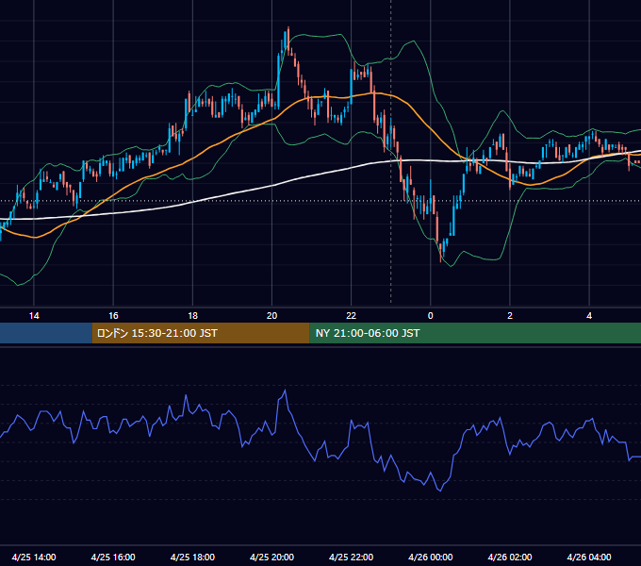Click the oscillator's lowest trough after 00:00
The image size is (641, 566).
[x=440, y=491]
